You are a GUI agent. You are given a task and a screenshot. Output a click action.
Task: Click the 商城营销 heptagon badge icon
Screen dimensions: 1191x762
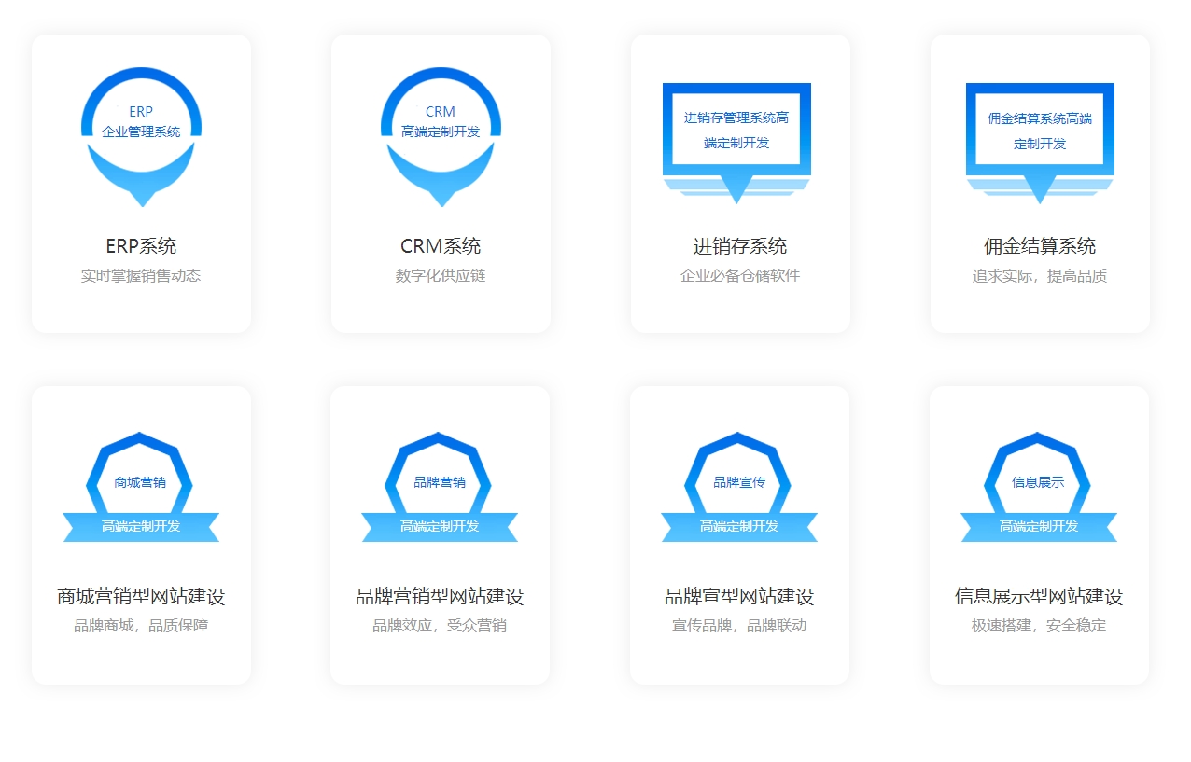(x=140, y=487)
